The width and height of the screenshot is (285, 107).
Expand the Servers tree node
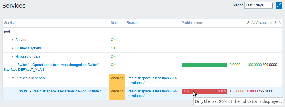coord(13,40)
